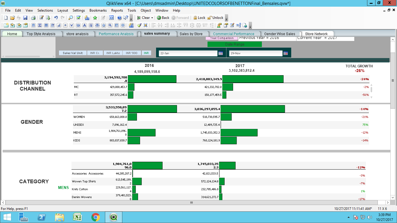
Task: Open calendar picker for 29-Nov date
Action: [x=286, y=53]
